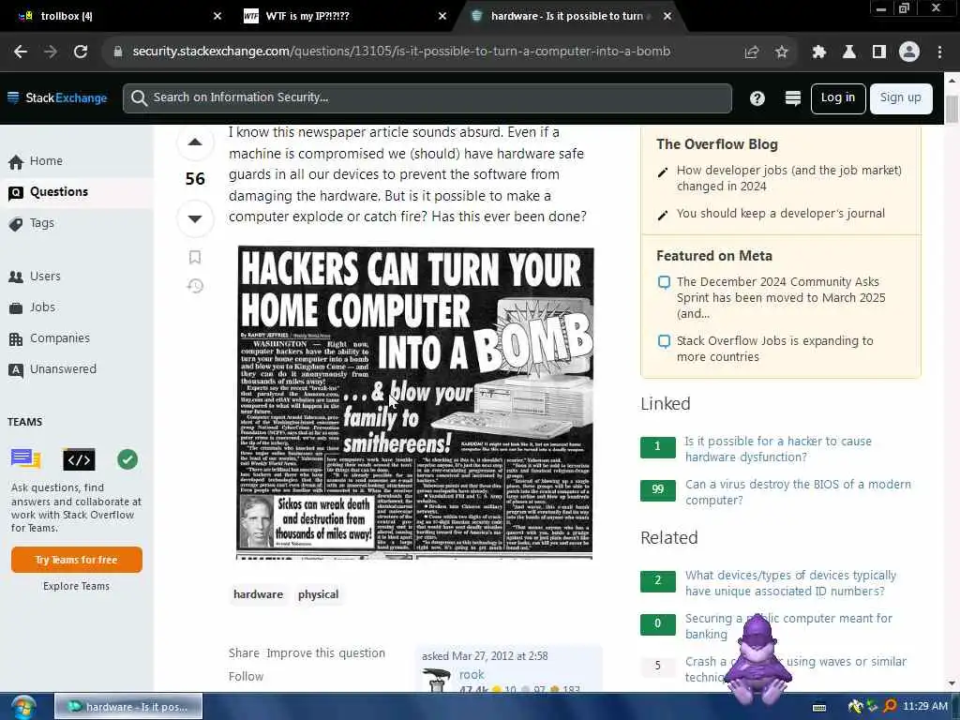Close the trollbox tab

(x=217, y=16)
